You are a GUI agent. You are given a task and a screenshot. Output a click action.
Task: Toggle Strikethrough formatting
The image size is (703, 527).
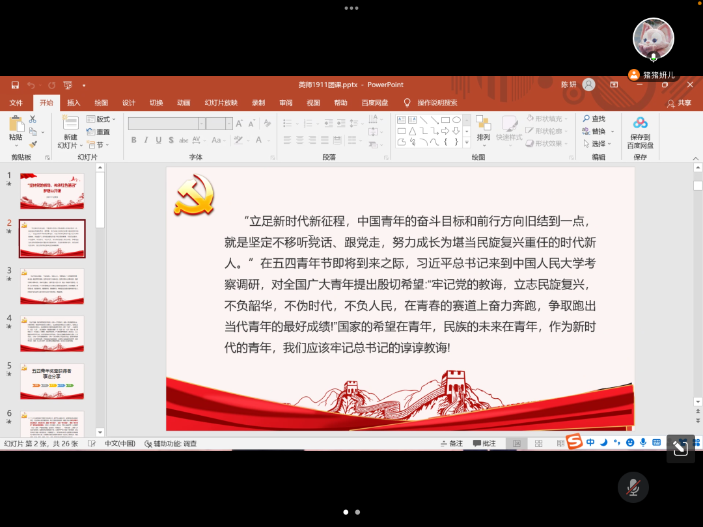184,141
